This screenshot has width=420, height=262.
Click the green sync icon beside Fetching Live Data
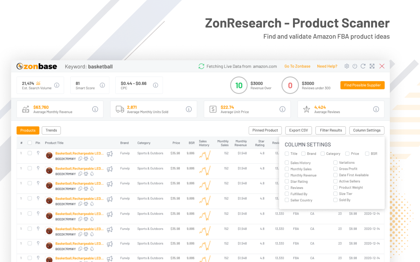click(201, 66)
